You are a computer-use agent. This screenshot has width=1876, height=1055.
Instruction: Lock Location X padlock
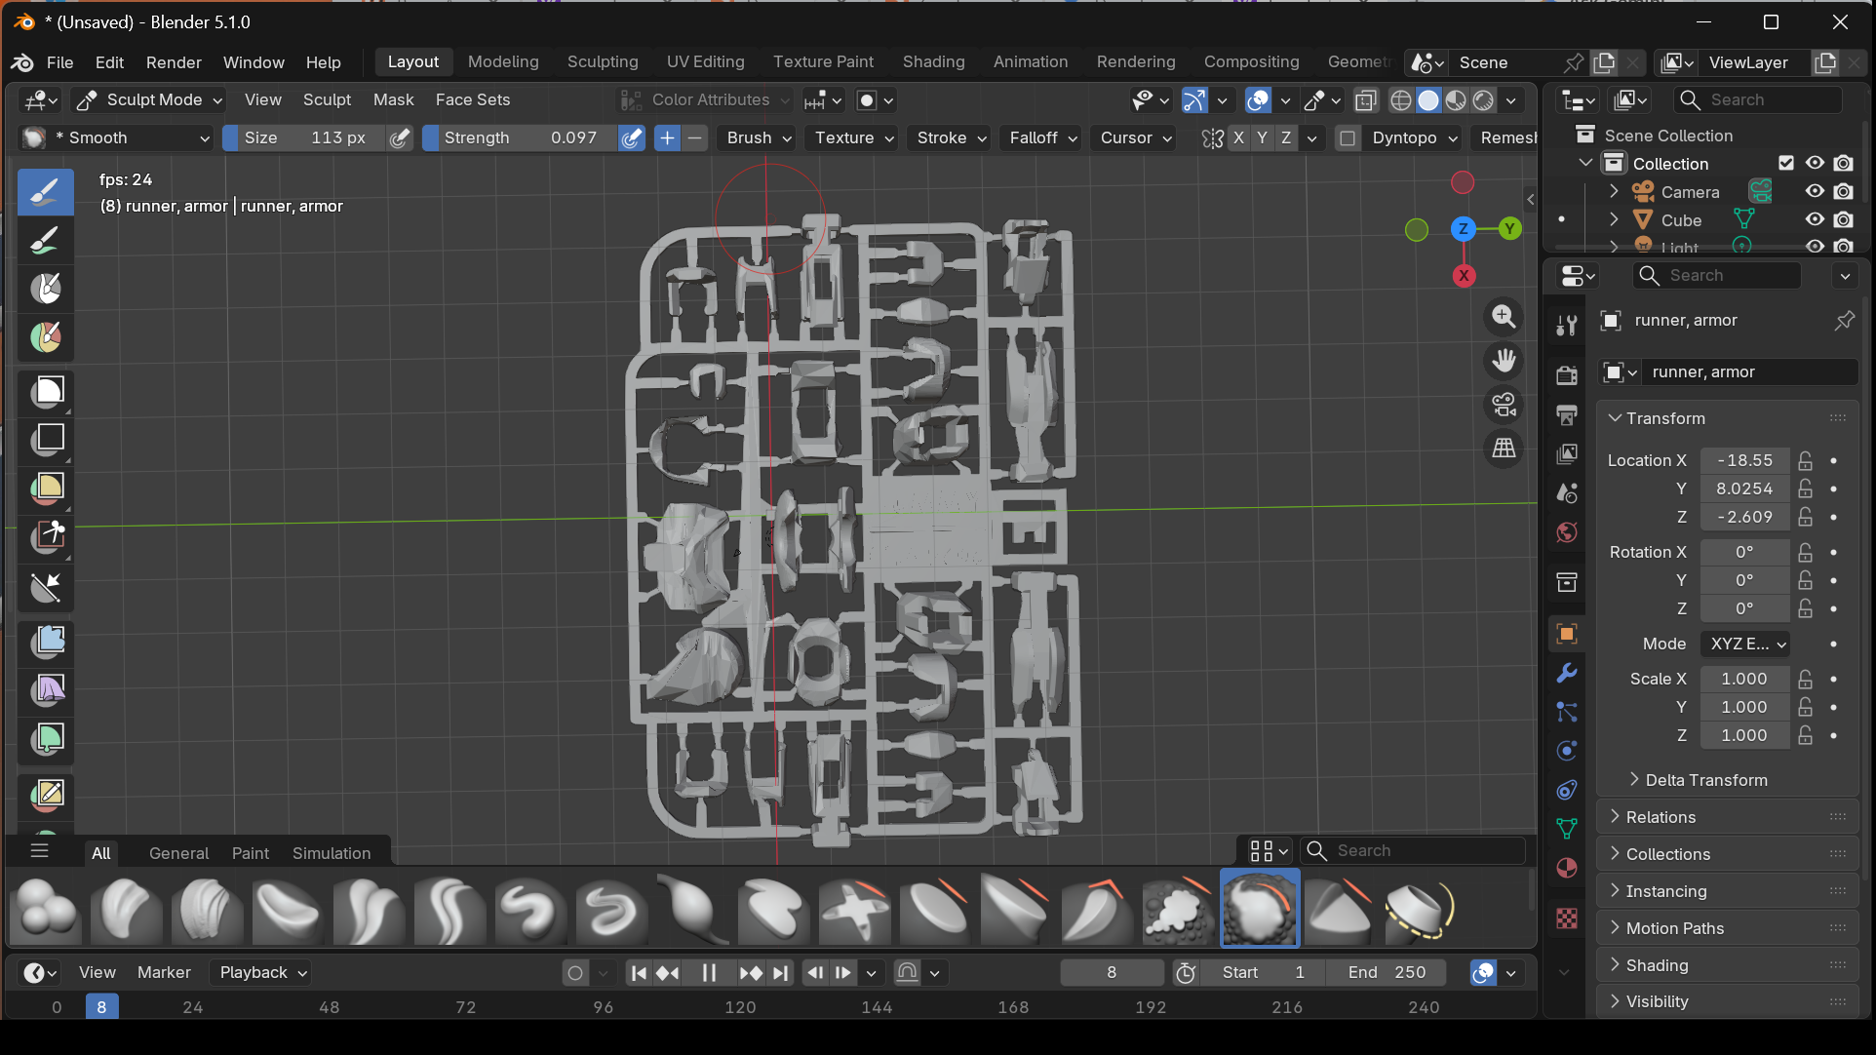click(1806, 460)
